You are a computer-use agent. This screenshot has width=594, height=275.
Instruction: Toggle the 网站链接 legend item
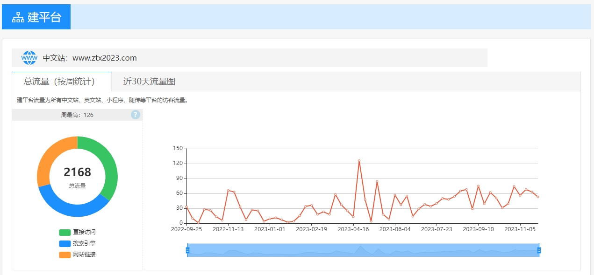coord(77,254)
